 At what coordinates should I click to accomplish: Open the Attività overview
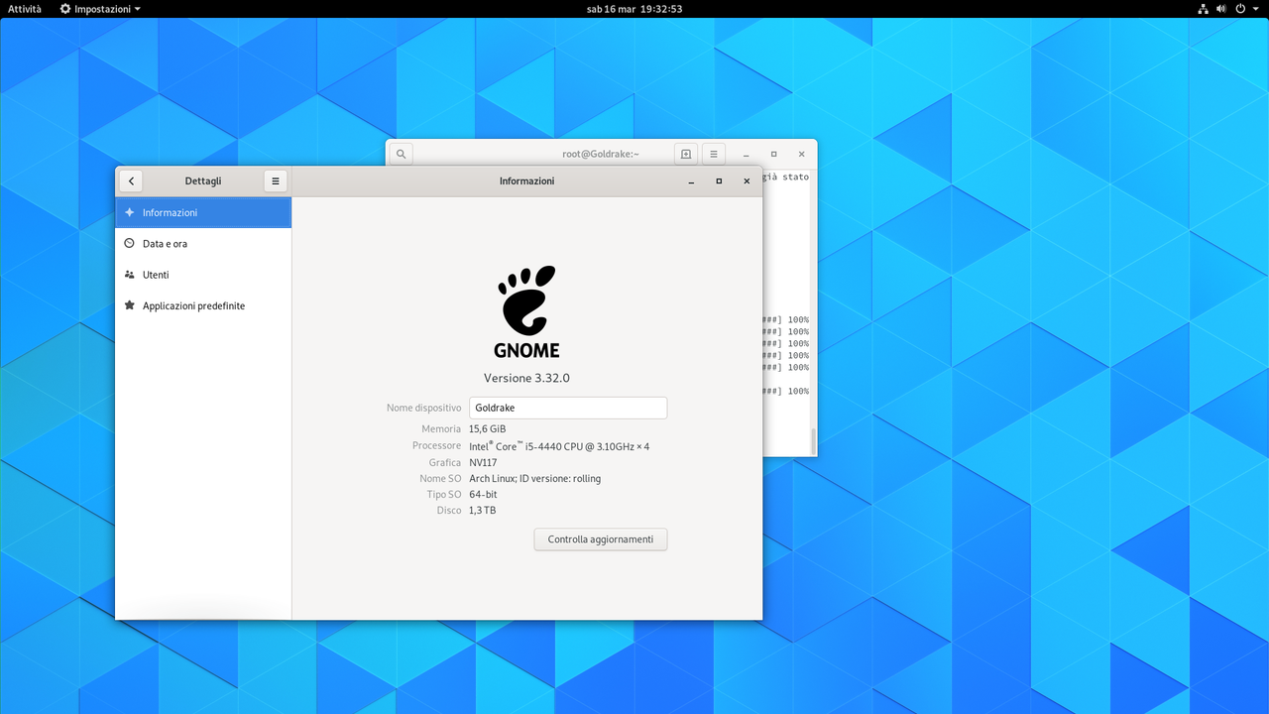tap(25, 9)
